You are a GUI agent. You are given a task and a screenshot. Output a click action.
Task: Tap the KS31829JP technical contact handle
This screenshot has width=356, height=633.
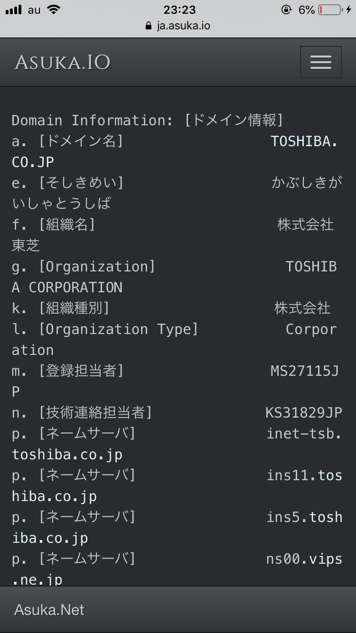303,413
